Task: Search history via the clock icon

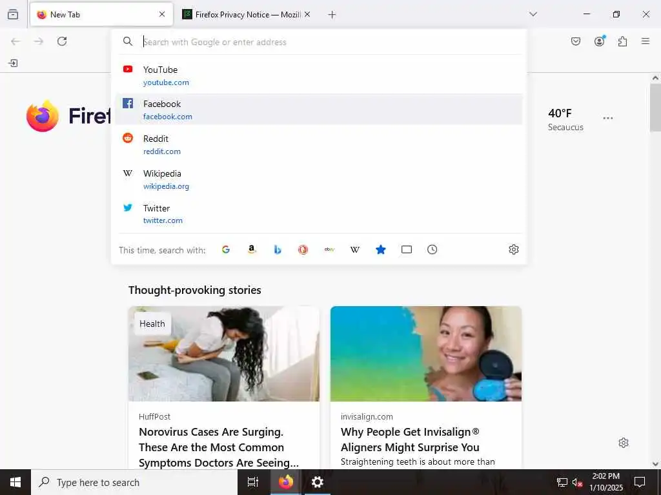Action: (432, 249)
